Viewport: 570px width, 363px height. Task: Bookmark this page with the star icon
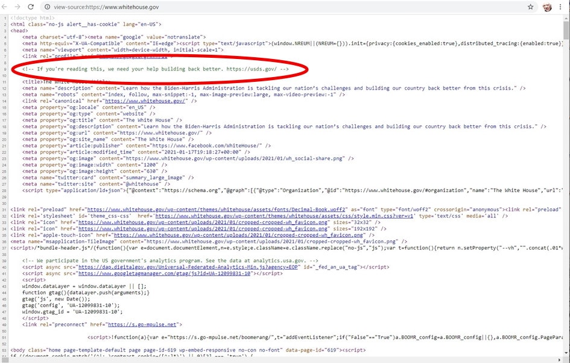[531, 7]
